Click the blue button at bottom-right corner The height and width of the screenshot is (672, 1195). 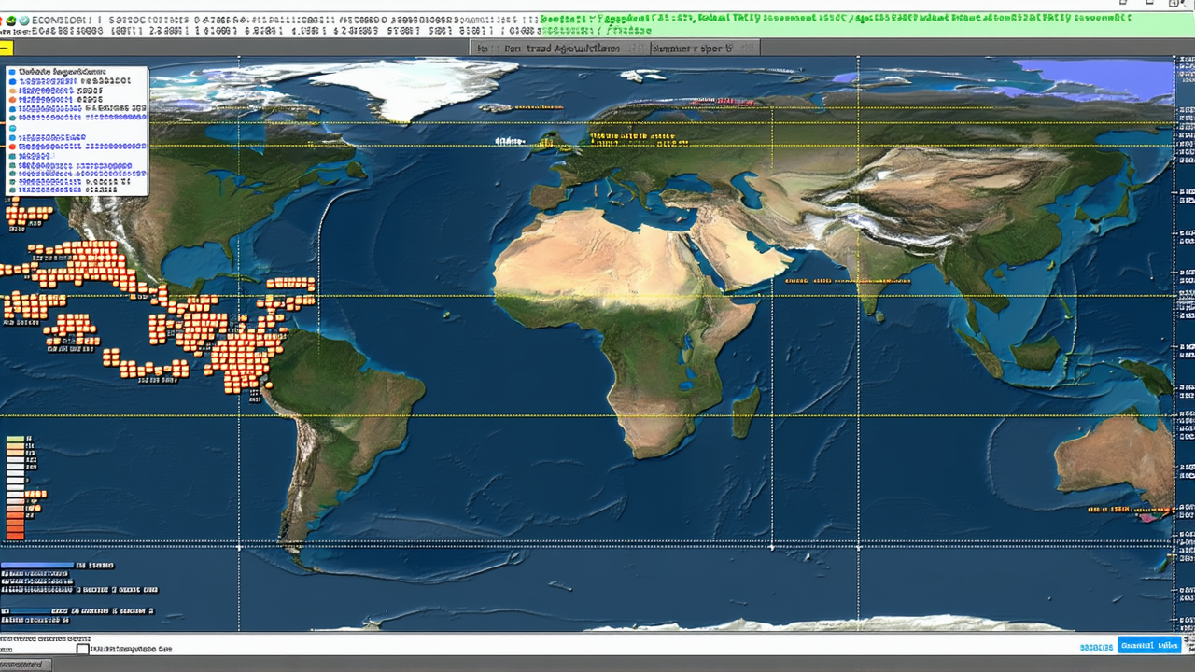click(x=1148, y=646)
